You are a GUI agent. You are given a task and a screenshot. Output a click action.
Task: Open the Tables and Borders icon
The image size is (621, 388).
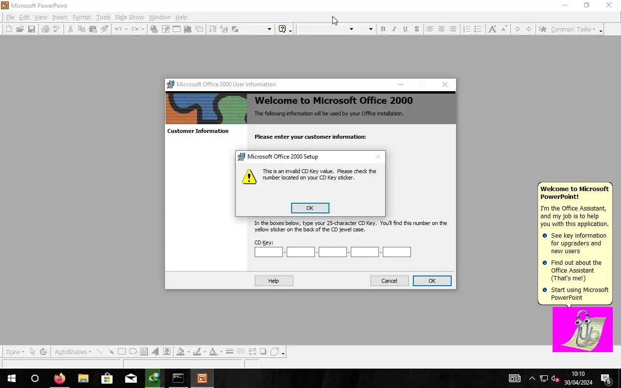(165, 29)
